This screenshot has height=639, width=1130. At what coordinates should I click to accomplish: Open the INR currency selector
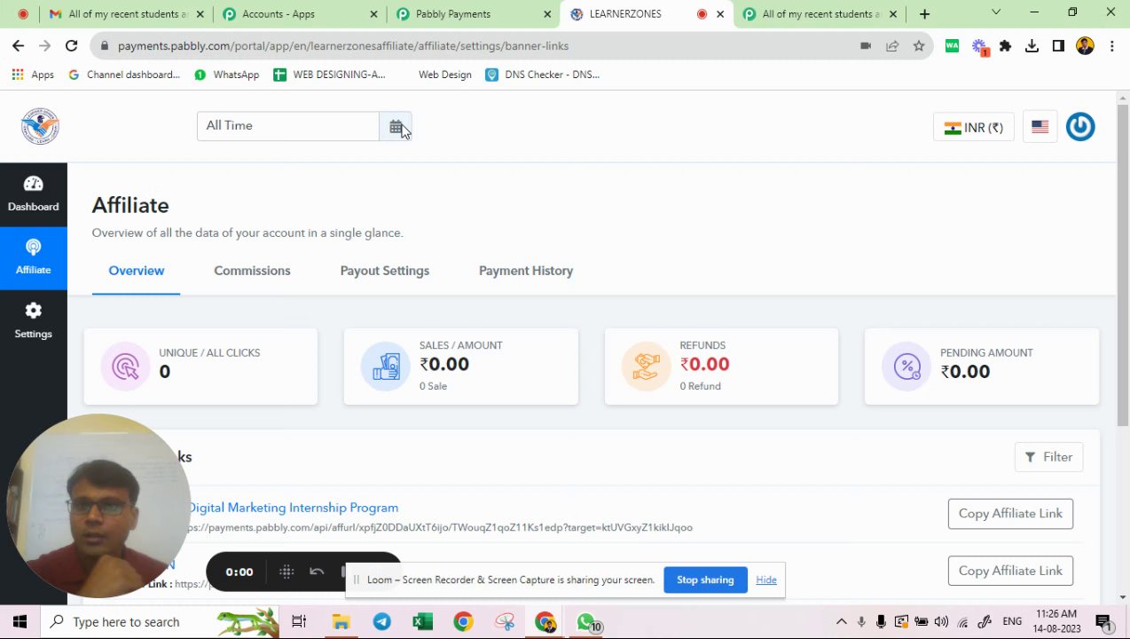(973, 128)
